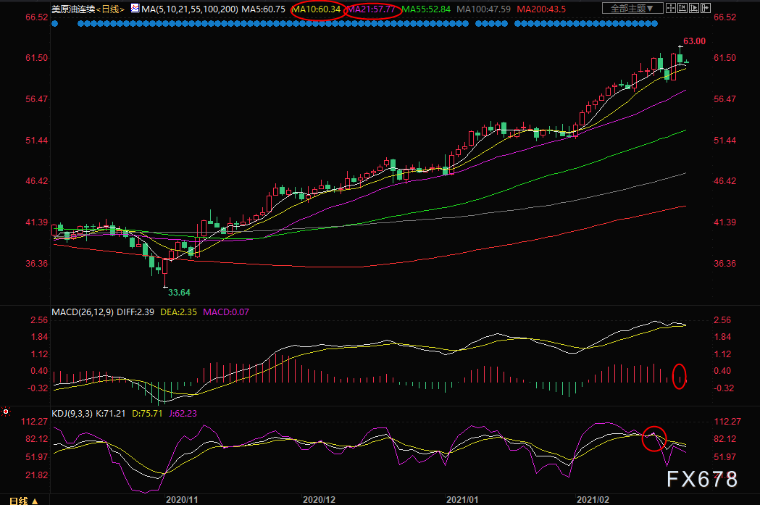Open the MA indicator chart icon
Screen dimensions: 760x505
click(x=135, y=8)
